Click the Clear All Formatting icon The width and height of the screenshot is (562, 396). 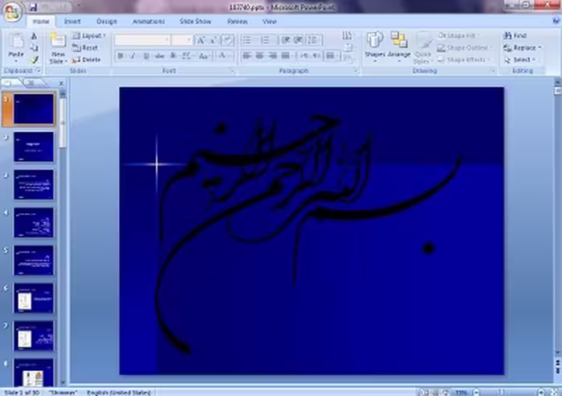tap(228, 40)
